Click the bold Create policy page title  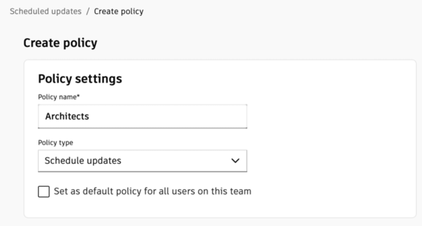60,44
